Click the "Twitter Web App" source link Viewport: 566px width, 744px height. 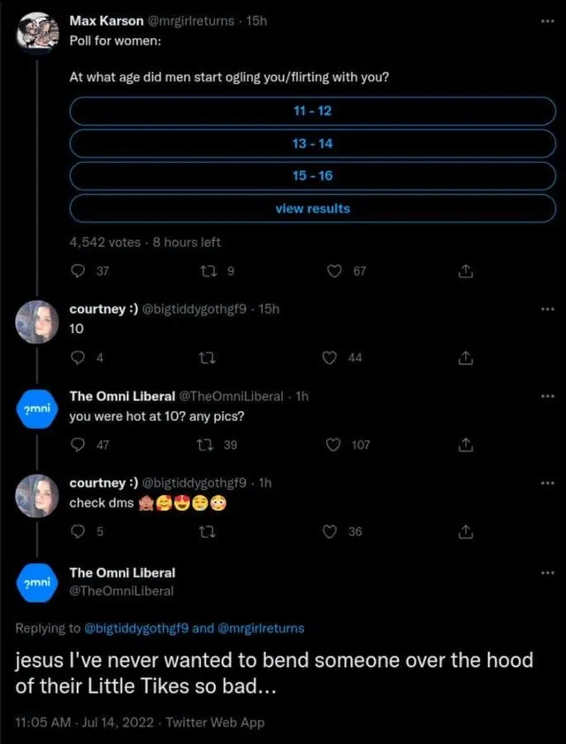[214, 723]
